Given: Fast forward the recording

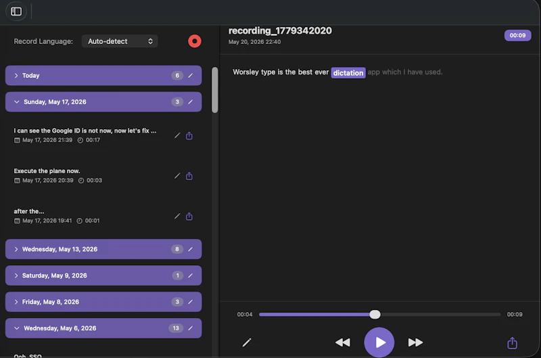Looking at the screenshot, I should click(415, 342).
